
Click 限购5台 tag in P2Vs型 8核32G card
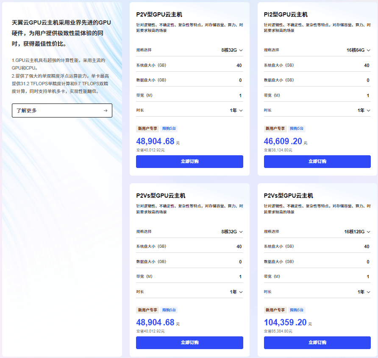[169, 310]
